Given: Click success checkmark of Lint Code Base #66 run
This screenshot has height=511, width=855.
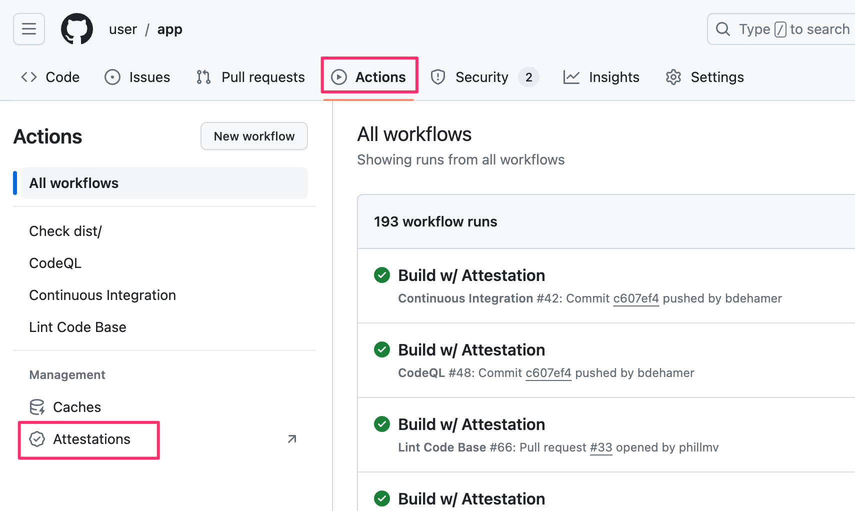Looking at the screenshot, I should (x=382, y=424).
